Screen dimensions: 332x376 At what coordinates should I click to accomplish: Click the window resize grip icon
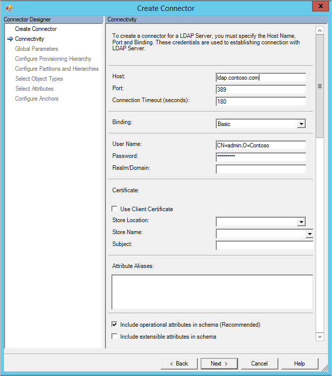point(325,368)
